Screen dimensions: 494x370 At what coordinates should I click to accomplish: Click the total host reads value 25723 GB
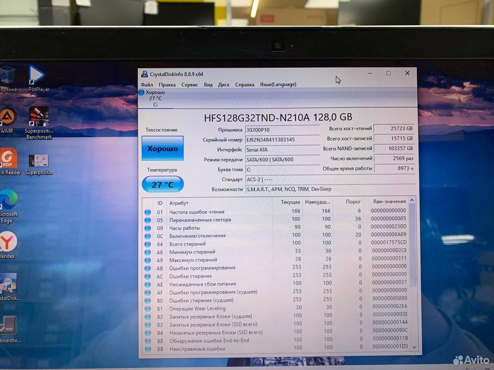click(394, 129)
